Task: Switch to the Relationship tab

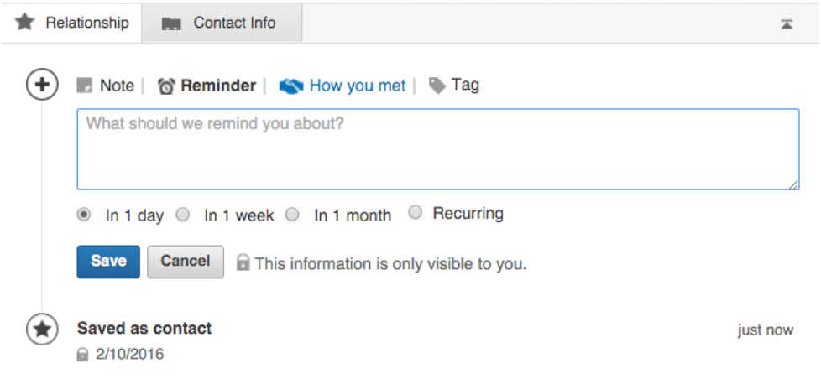Action: click(x=72, y=23)
